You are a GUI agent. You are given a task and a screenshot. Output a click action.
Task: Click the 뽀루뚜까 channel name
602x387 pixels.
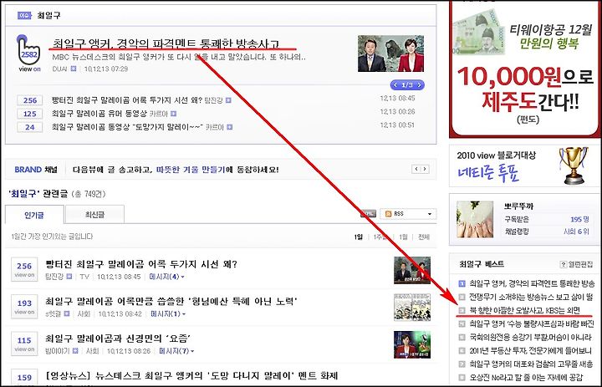coord(518,206)
